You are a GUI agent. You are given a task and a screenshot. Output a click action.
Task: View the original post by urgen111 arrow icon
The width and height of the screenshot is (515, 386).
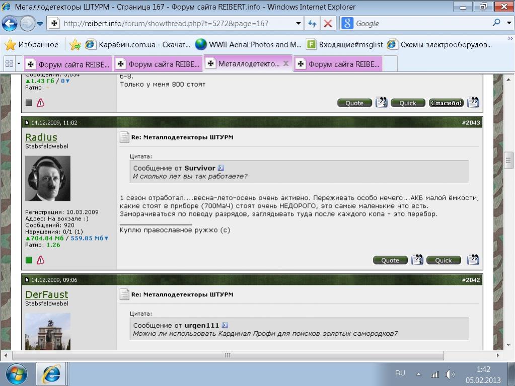click(225, 325)
